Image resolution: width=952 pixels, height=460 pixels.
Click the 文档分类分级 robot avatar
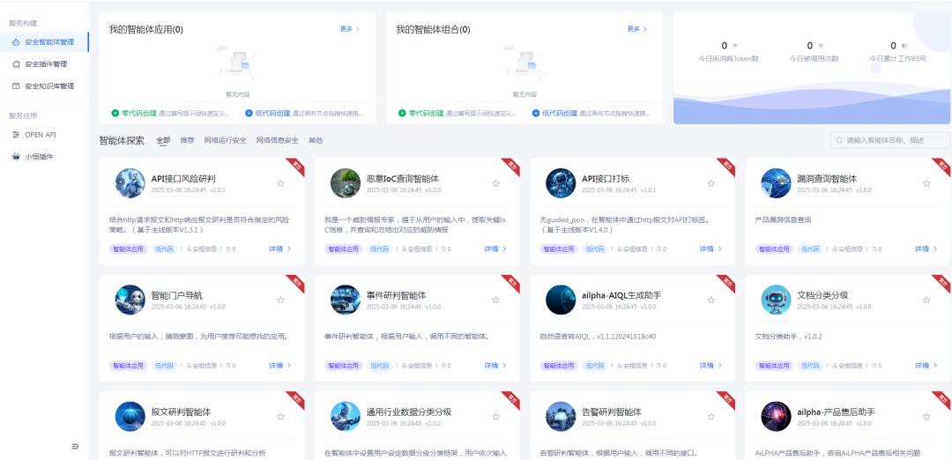(776, 300)
